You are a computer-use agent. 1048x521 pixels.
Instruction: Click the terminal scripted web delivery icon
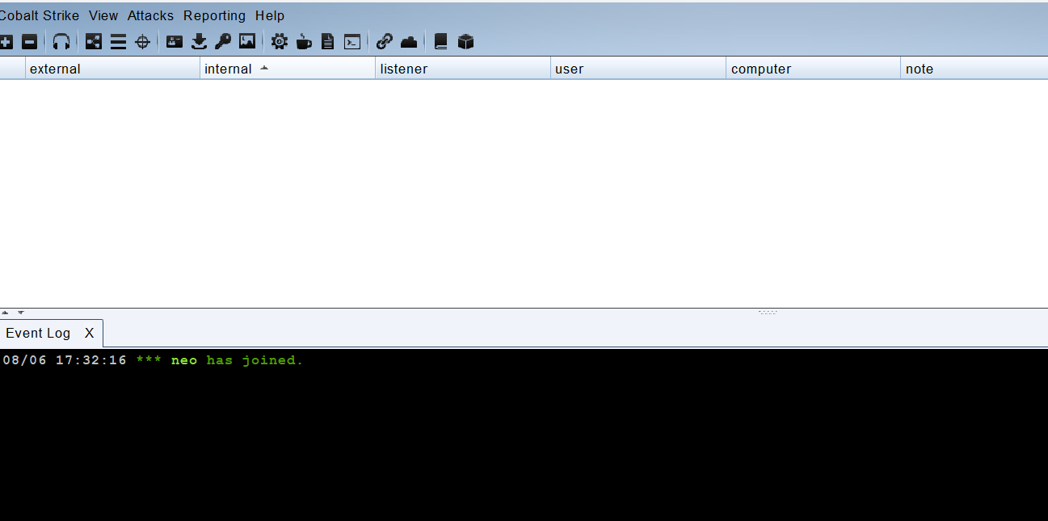(x=352, y=42)
